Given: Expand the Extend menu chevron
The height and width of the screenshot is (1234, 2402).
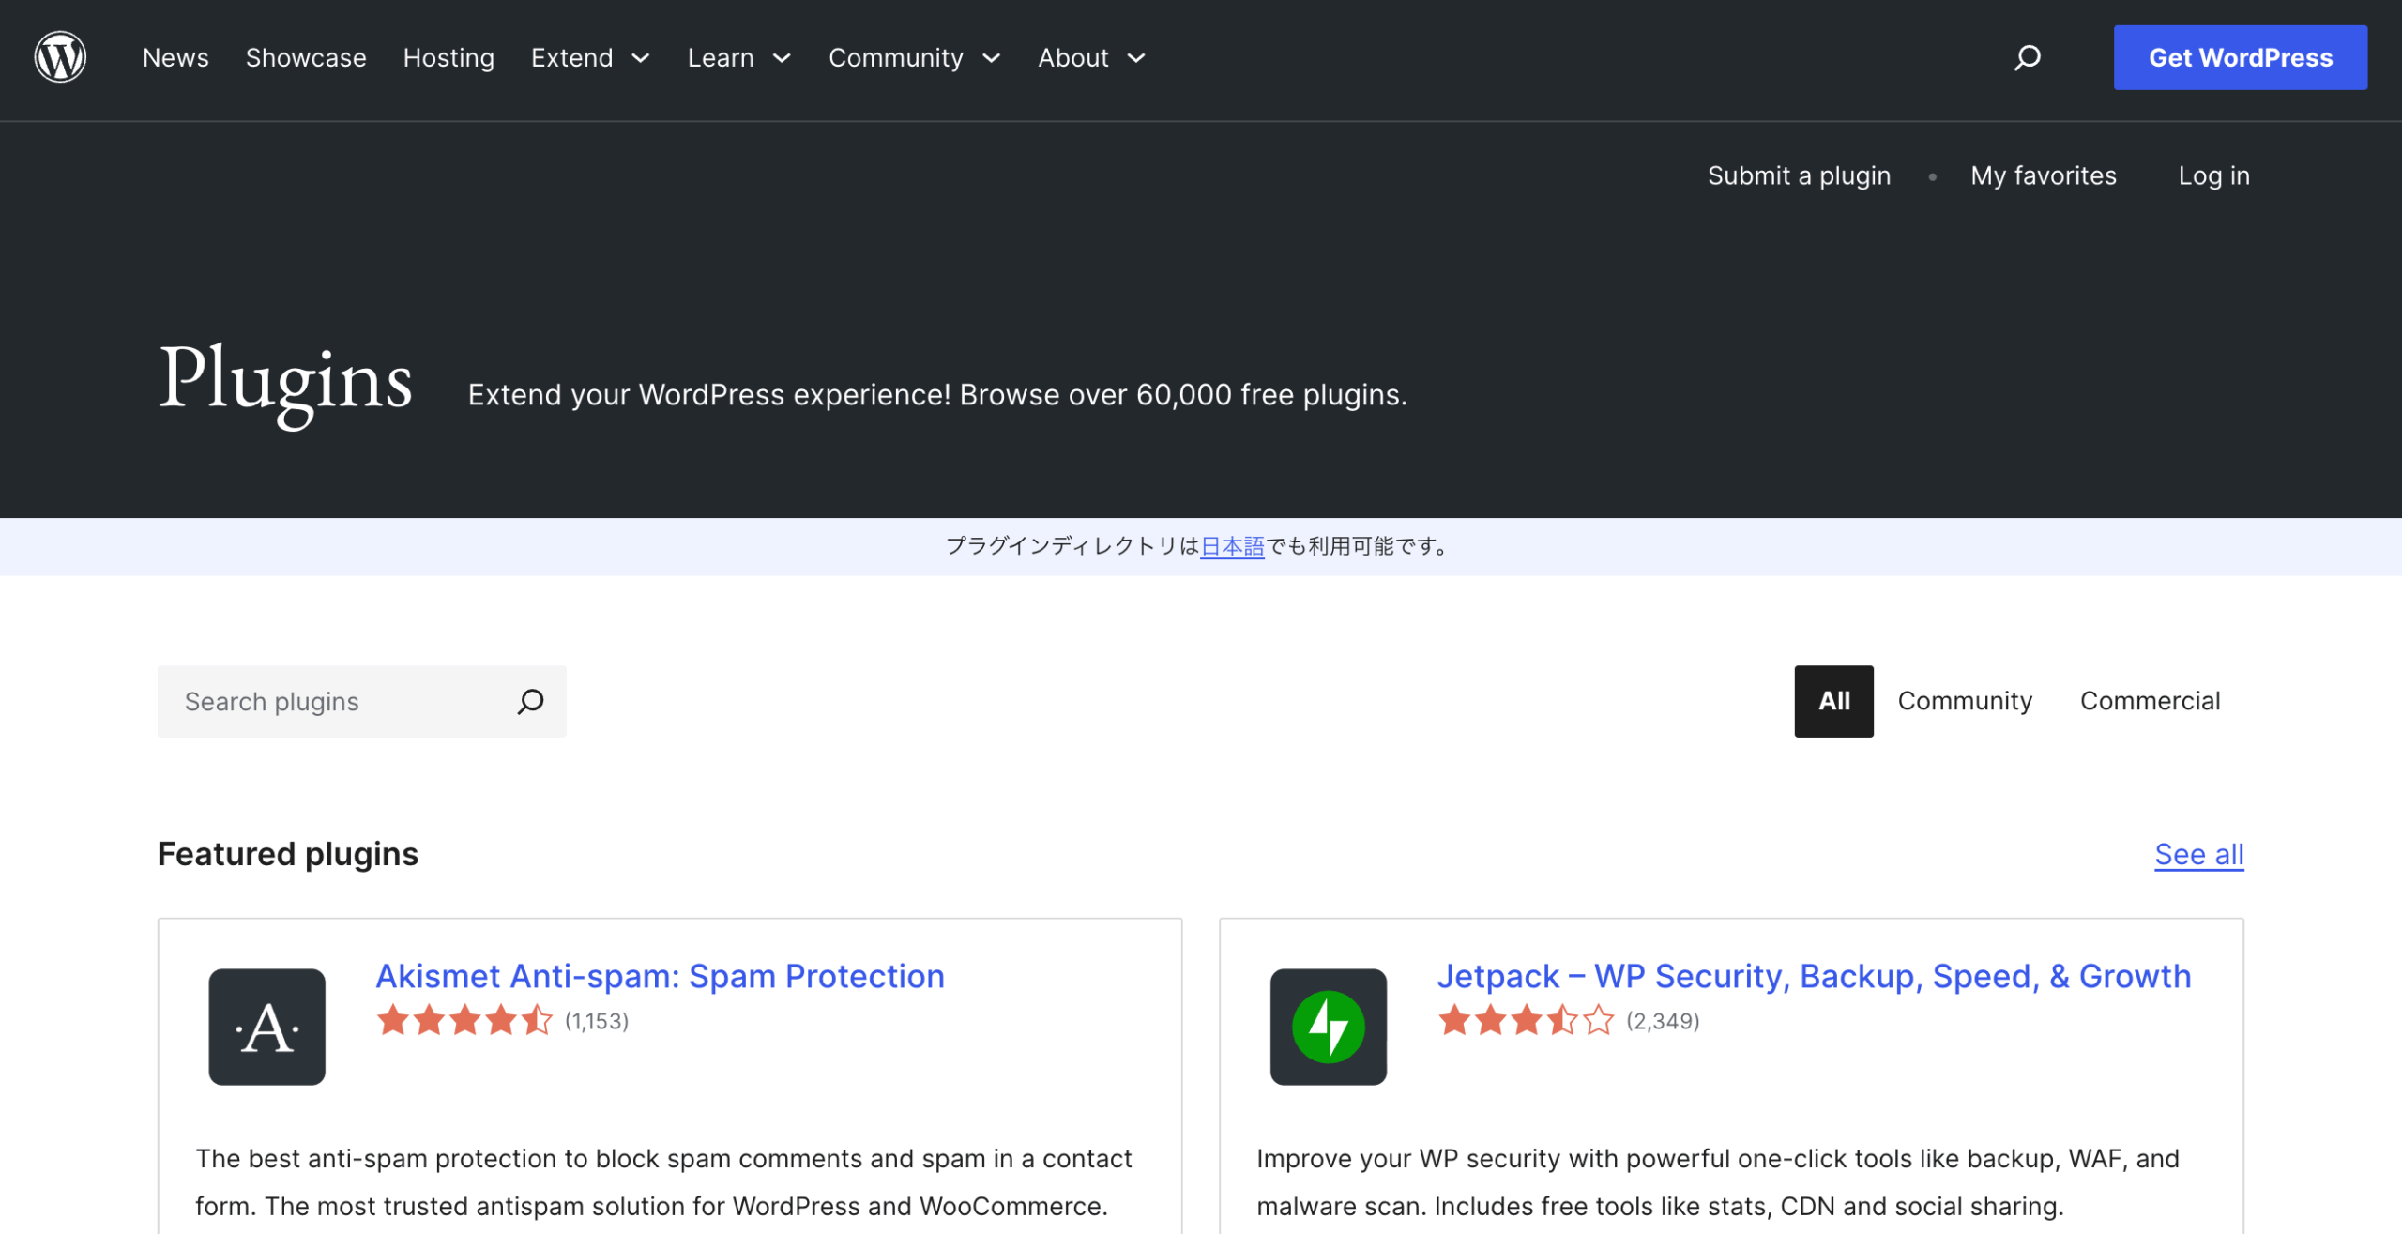Looking at the screenshot, I should coord(641,58).
